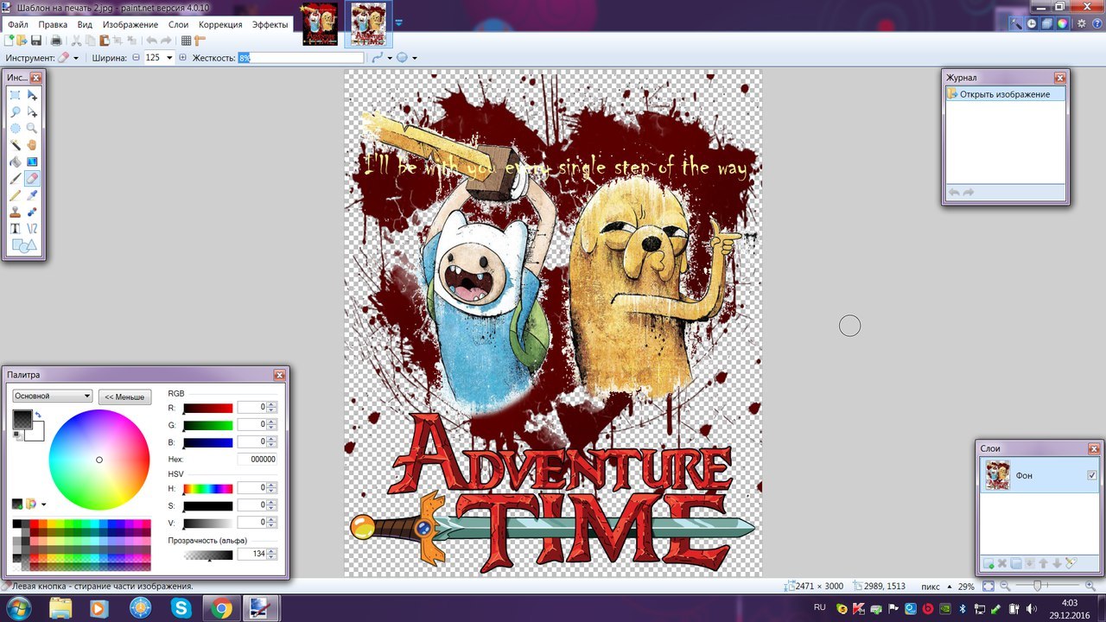Click the New image toolbar icon

(10, 41)
